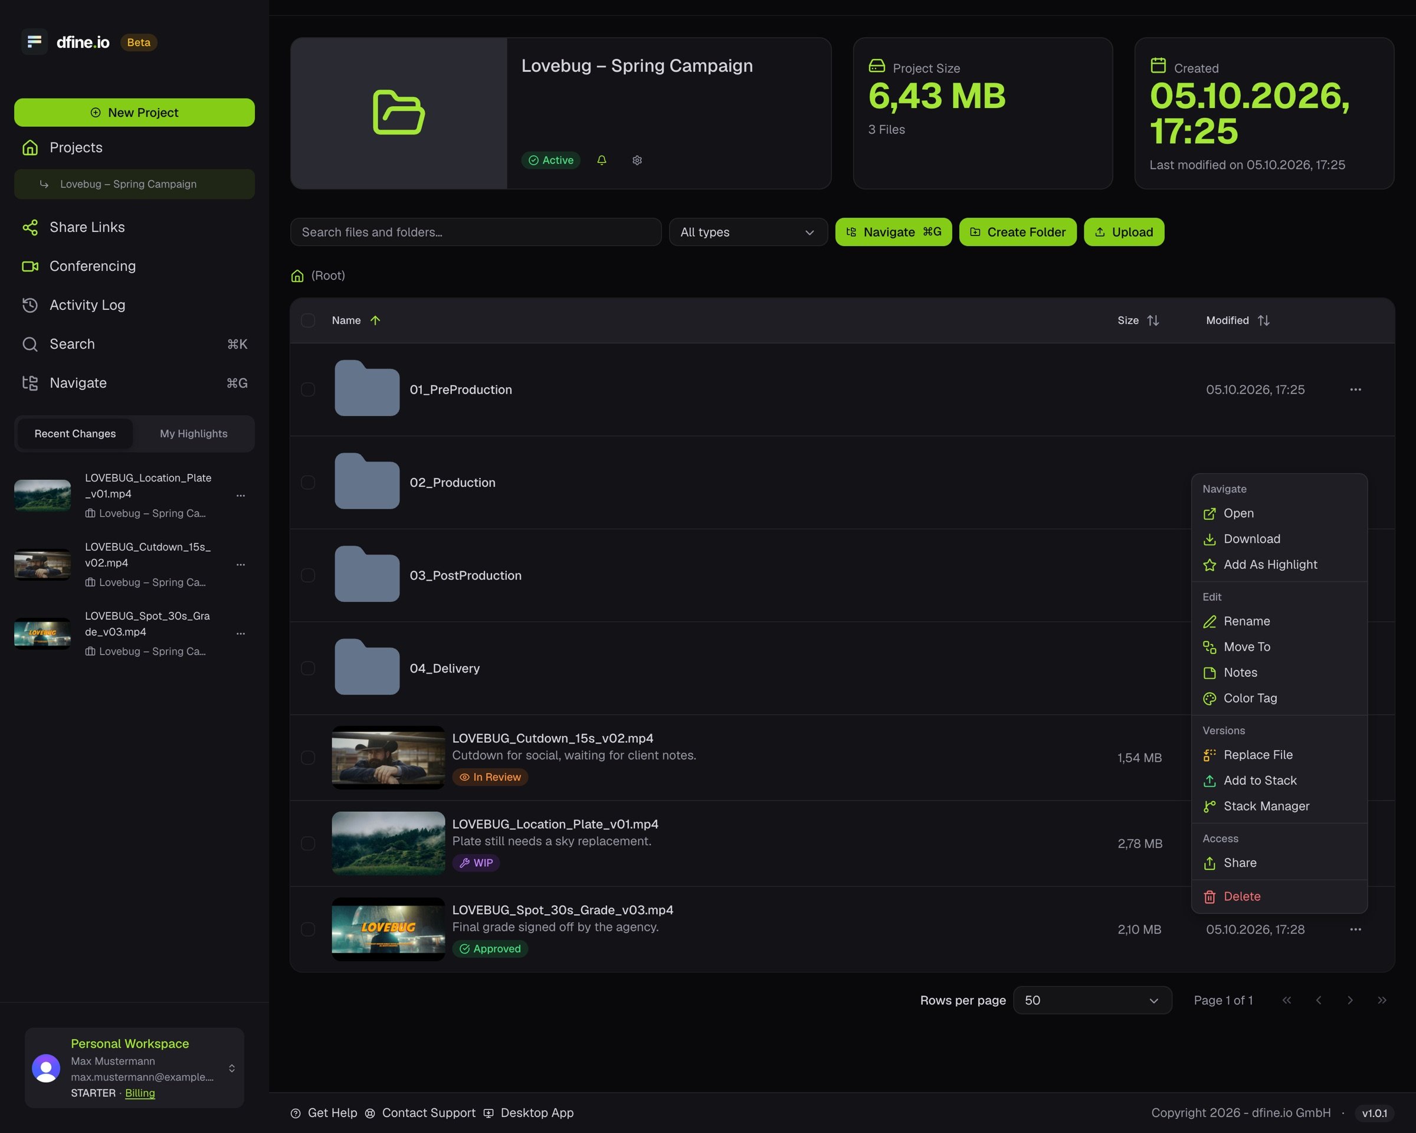
Task: Open the All types filter dropdown
Action: pyautogui.click(x=748, y=232)
